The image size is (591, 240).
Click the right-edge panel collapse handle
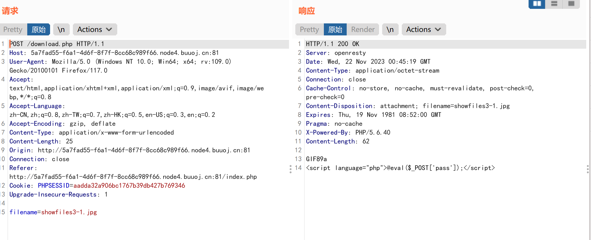[588, 169]
